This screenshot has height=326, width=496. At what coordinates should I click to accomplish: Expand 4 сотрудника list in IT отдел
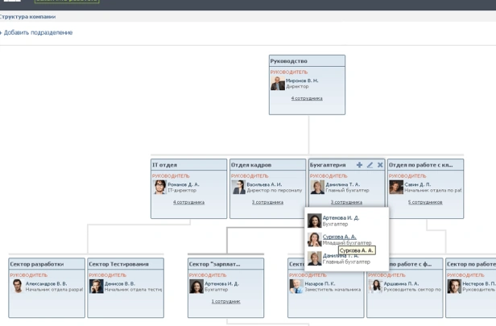coord(188,202)
